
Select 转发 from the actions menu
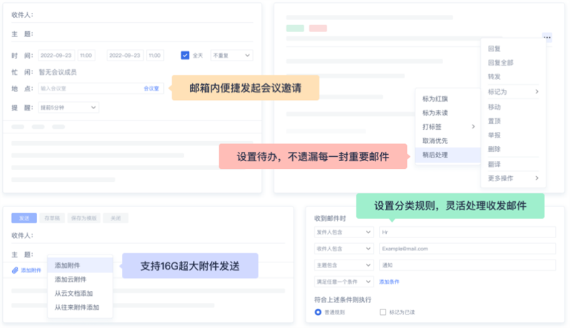[494, 77]
